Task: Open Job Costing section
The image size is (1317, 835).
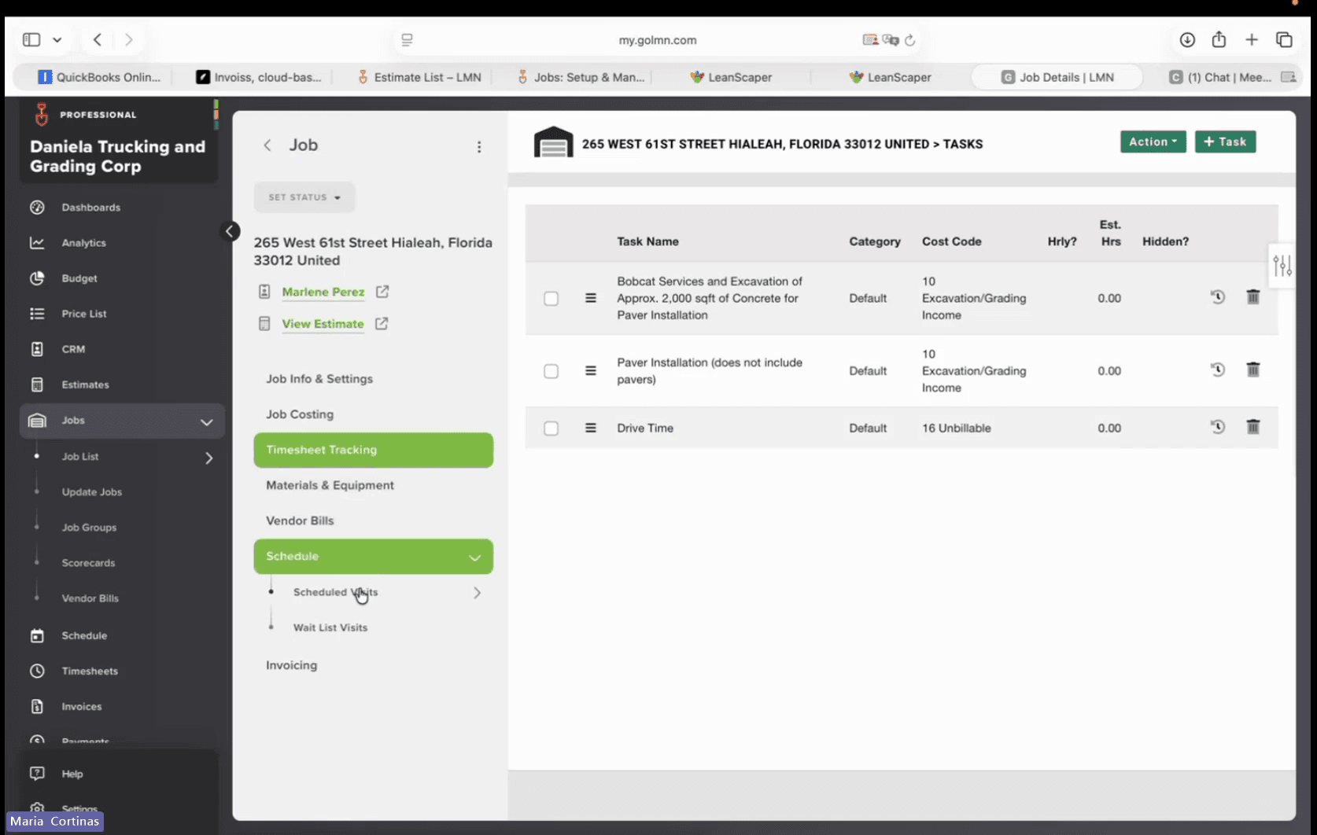Action: (x=300, y=414)
